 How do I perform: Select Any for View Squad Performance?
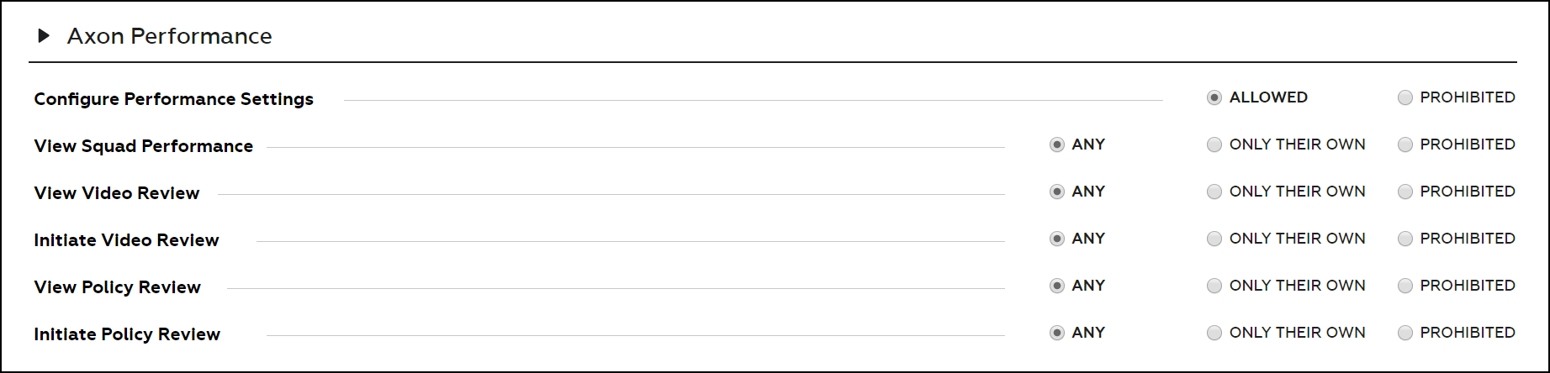(x=1057, y=144)
